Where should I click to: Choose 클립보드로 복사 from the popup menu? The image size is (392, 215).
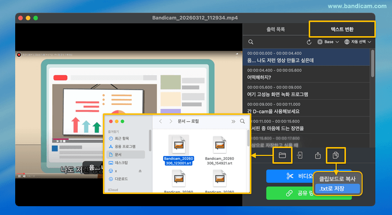click(x=337, y=179)
